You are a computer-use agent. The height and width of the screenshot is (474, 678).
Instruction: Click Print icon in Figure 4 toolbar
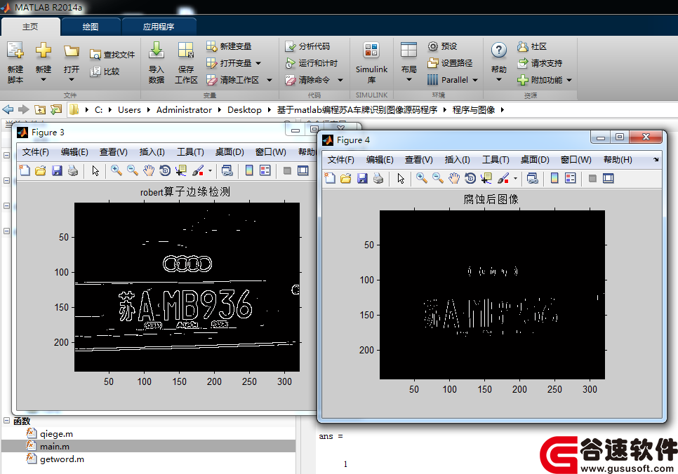(378, 179)
